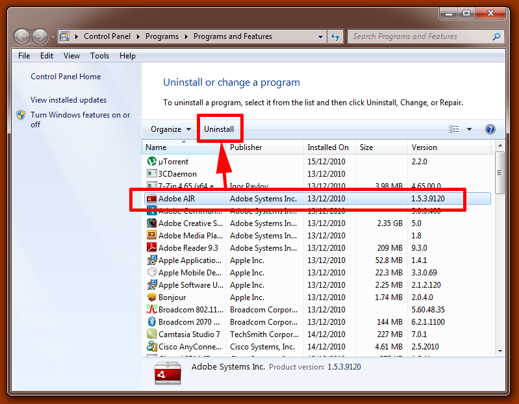Open the Organize dropdown
519x404 pixels.
[x=171, y=129]
